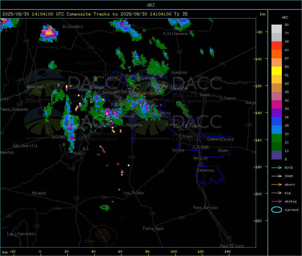The width and height of the screenshot is (302, 256).
Task: Click the orange 57-60 dBZ legend swatch
Action: (276, 54)
